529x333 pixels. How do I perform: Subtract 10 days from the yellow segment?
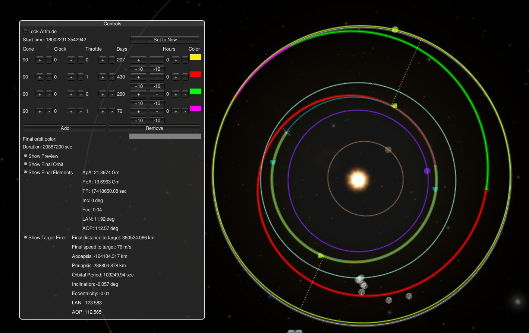point(157,69)
